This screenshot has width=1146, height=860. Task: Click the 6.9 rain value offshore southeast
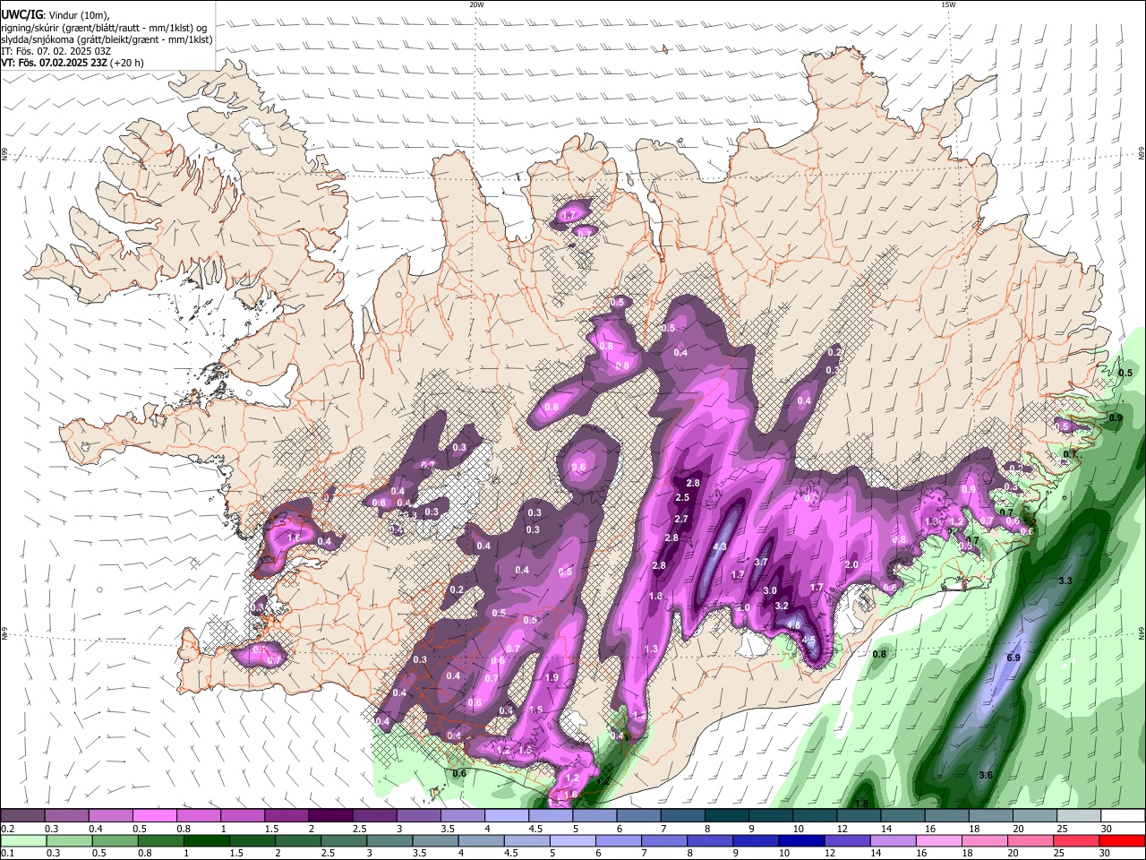[1013, 658]
